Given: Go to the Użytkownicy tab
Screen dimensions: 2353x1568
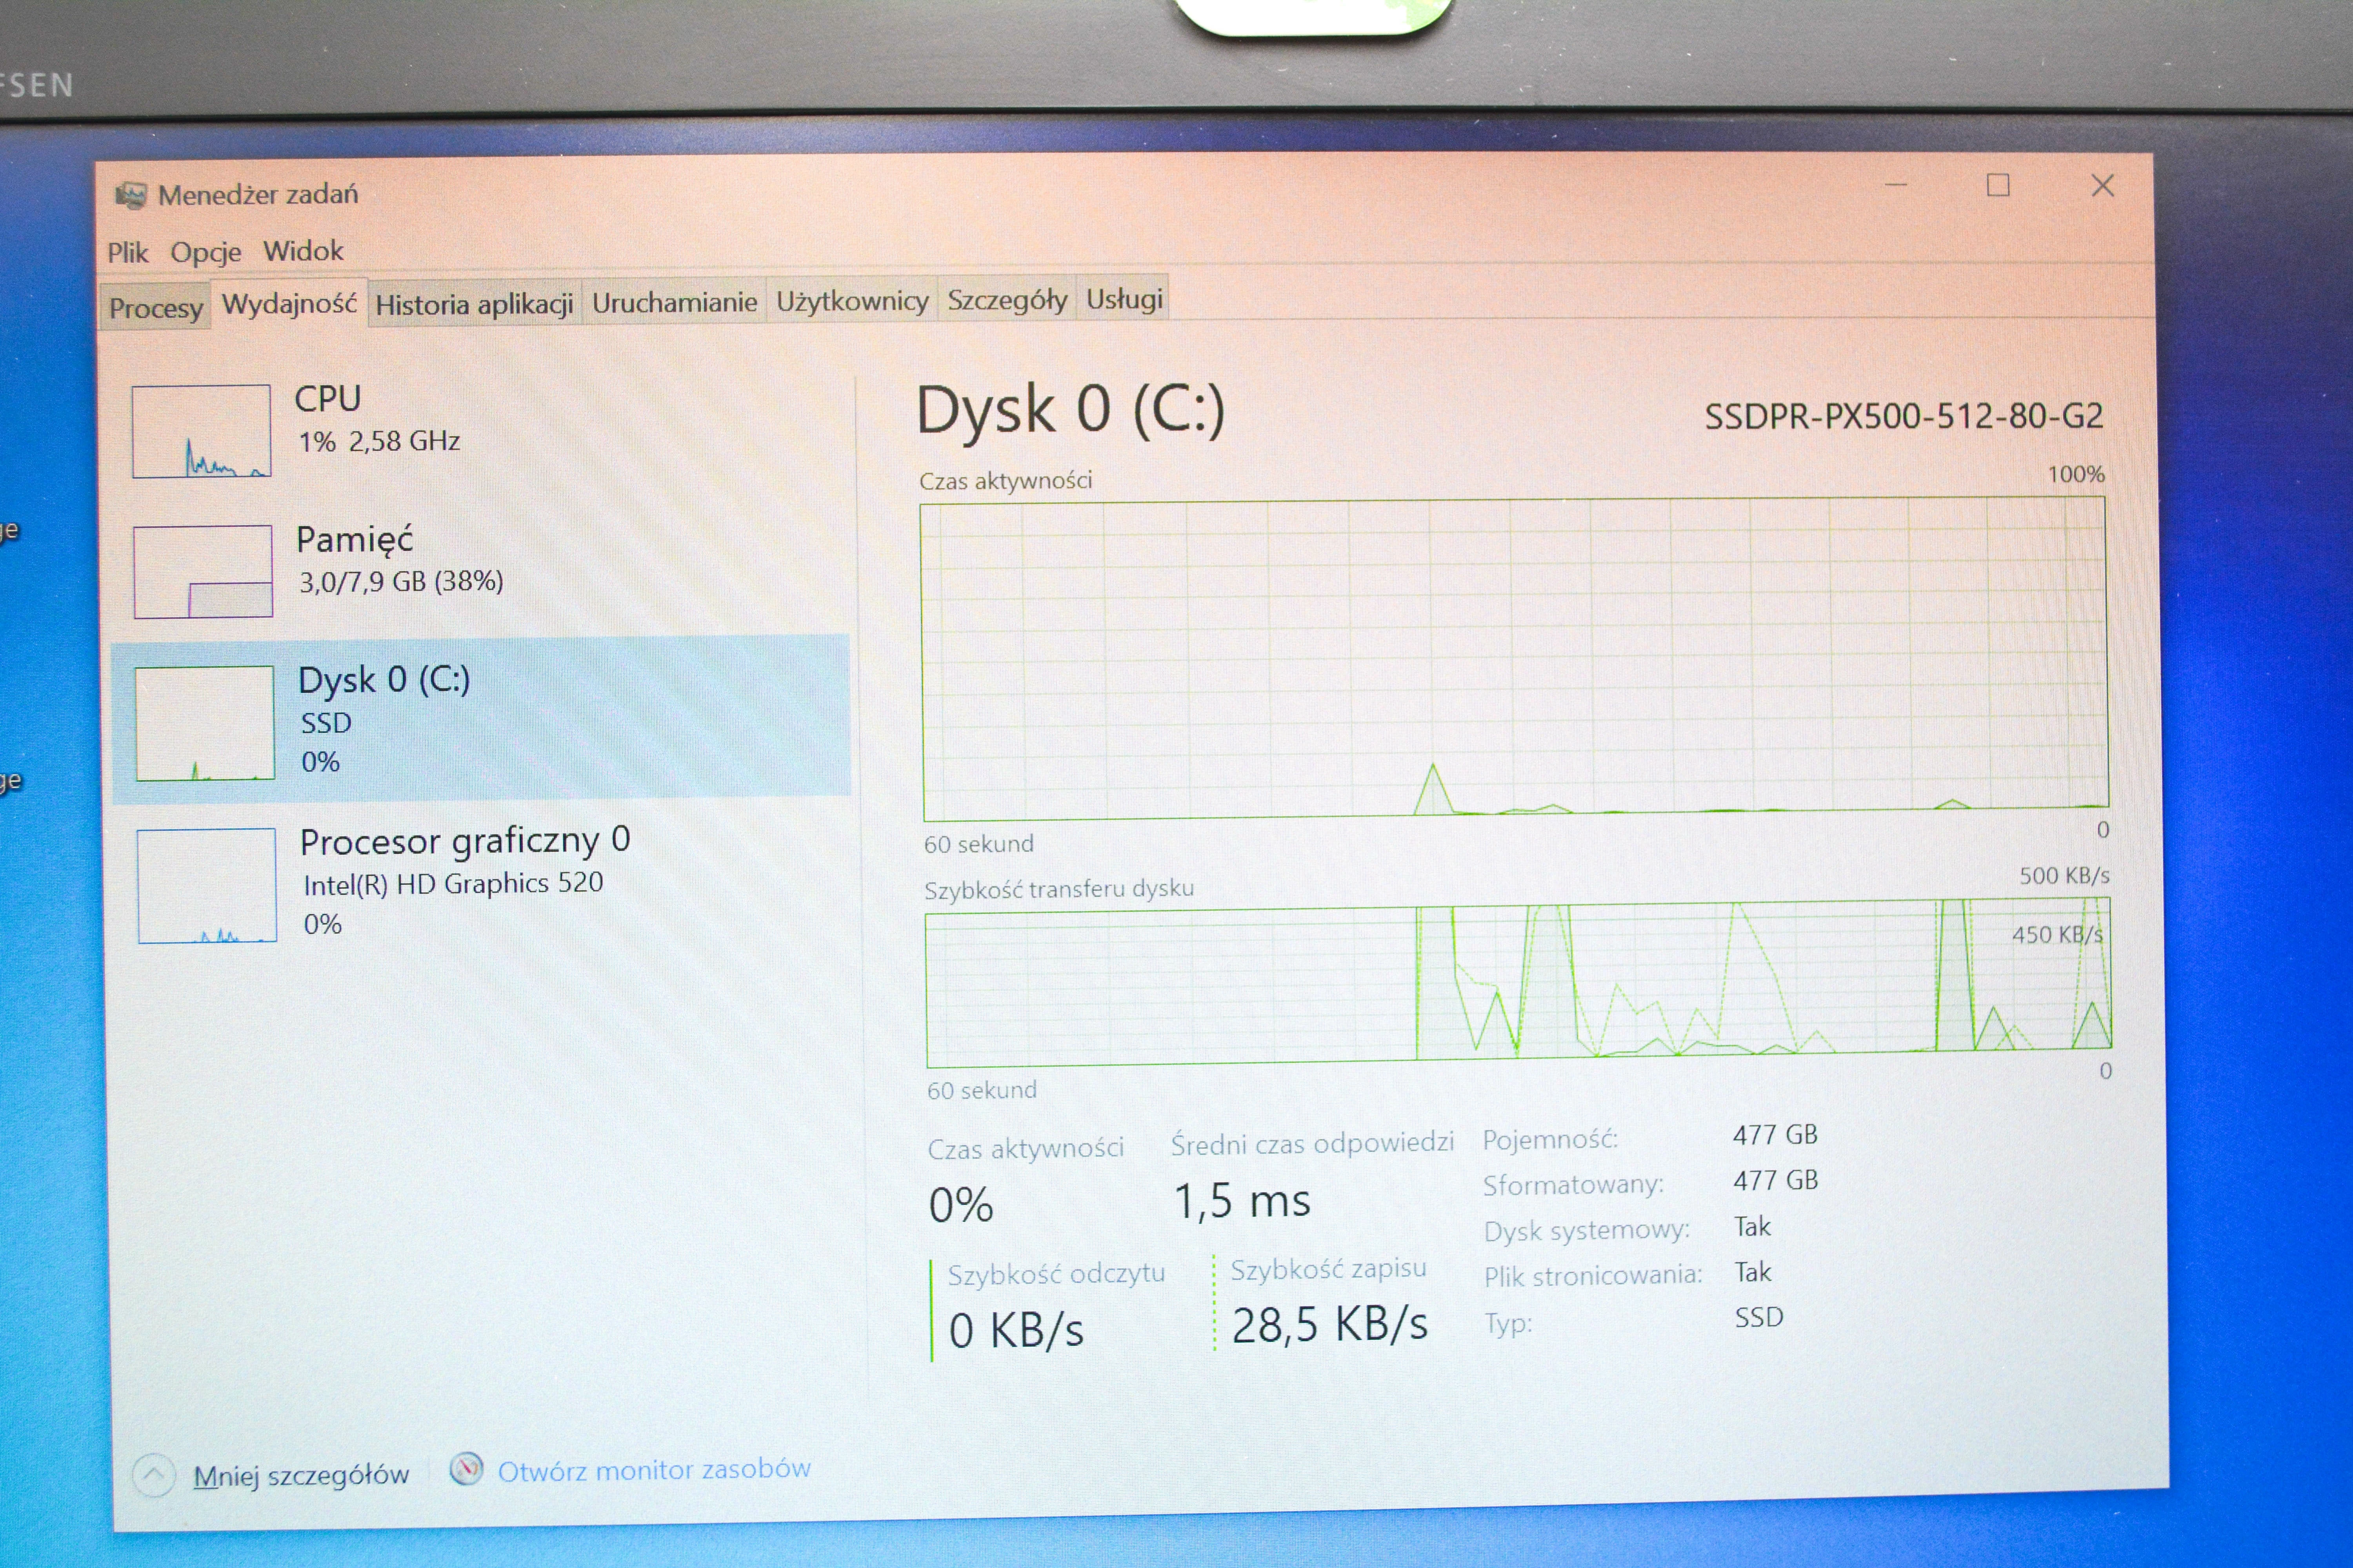Looking at the screenshot, I should click(852, 301).
